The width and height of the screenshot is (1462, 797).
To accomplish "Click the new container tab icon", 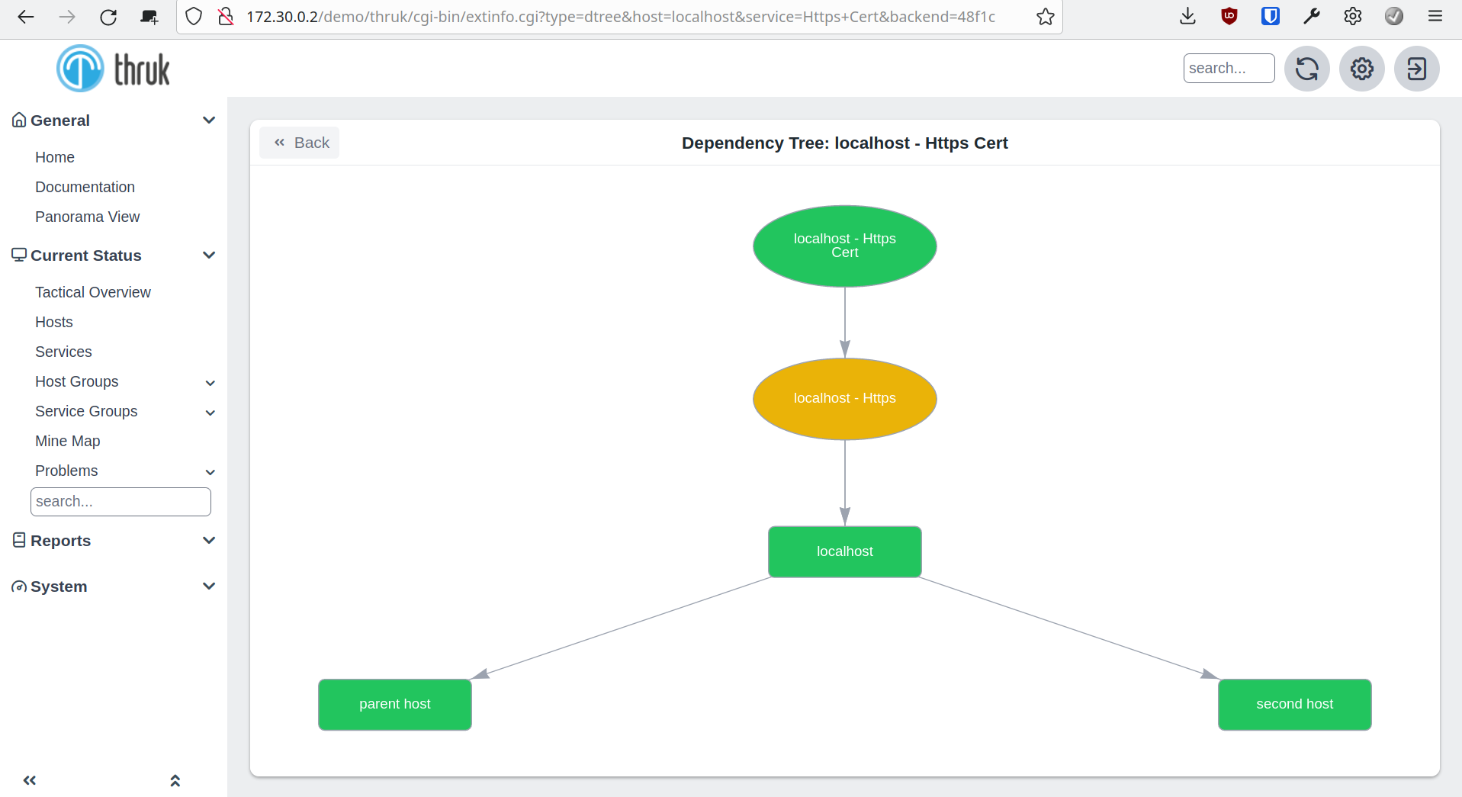I will pyautogui.click(x=149, y=17).
